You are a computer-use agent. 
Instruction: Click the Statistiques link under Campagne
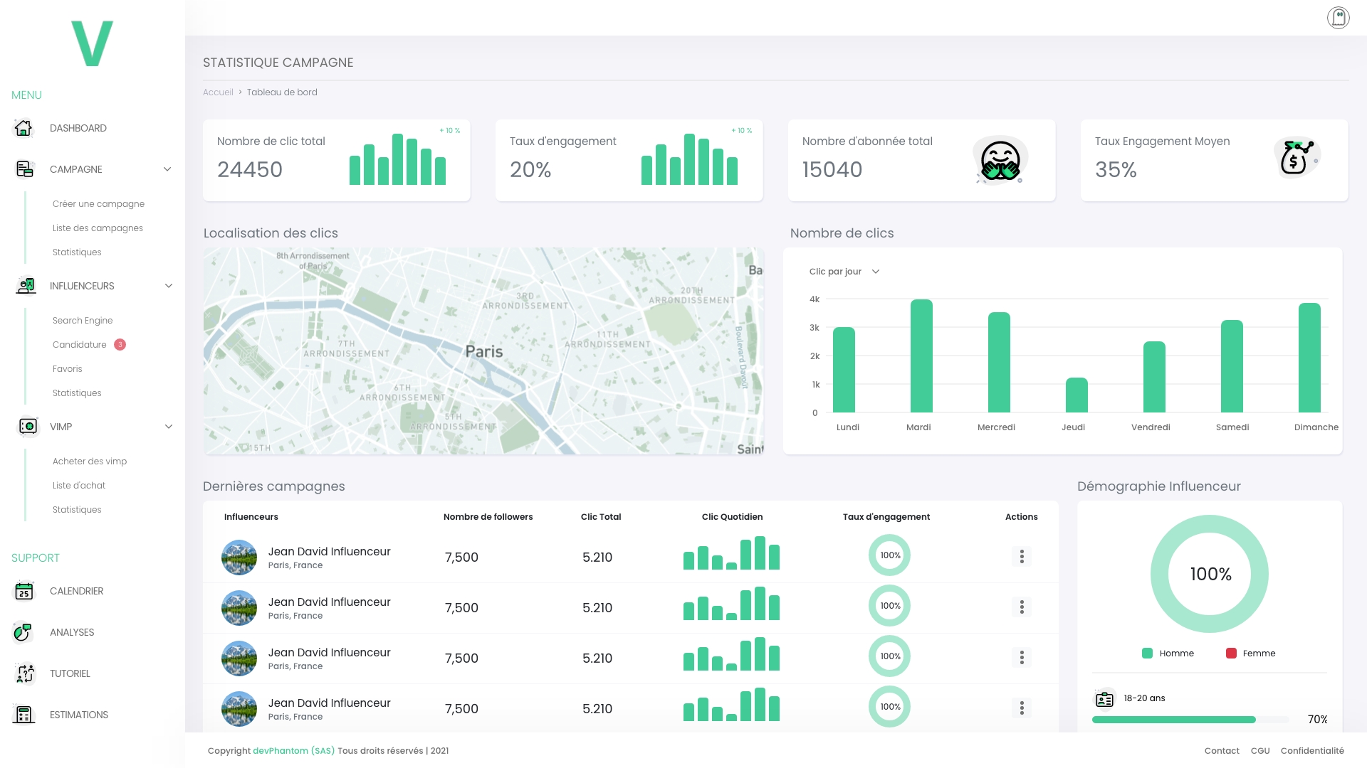point(77,251)
